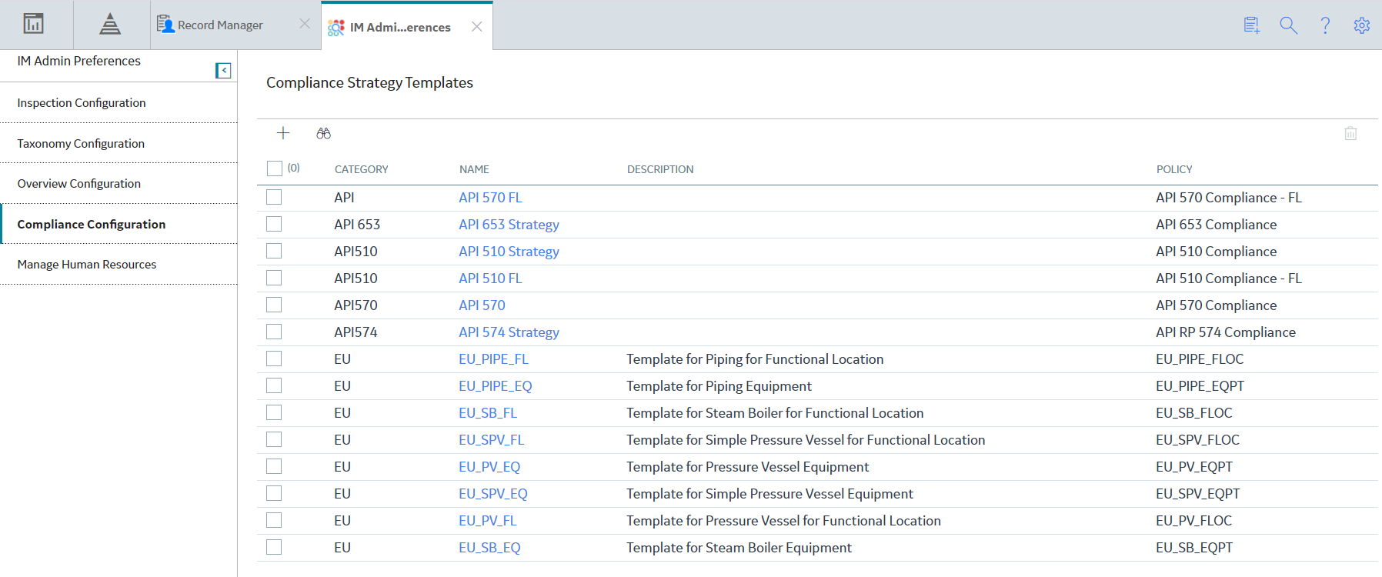This screenshot has height=577, width=1382.
Task: Open the EU_SB_FL template link
Action: tap(488, 413)
